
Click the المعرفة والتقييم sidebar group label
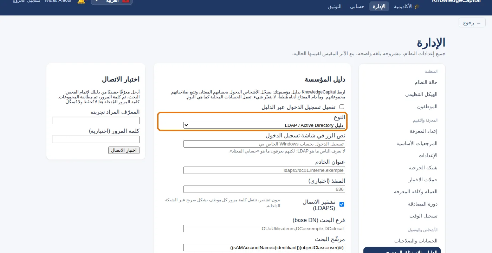[x=425, y=120]
